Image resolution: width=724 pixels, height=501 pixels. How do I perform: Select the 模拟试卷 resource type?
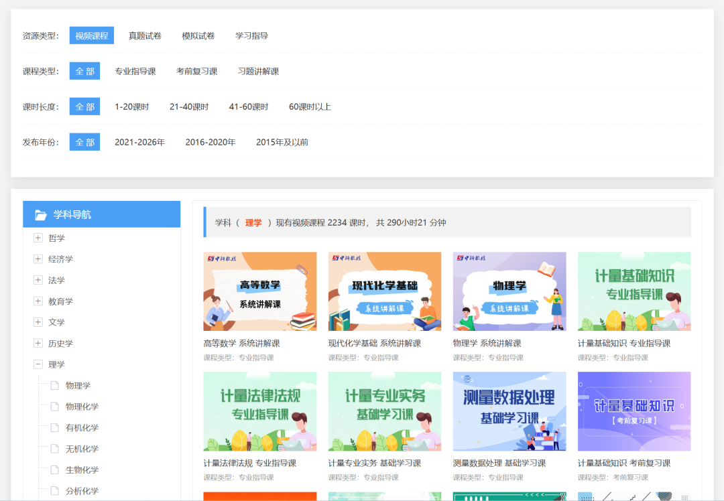point(198,35)
